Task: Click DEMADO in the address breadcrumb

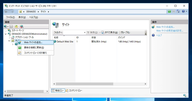Action: click(31, 12)
